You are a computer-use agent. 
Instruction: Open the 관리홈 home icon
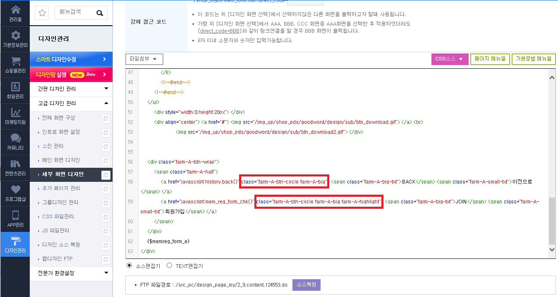15,10
